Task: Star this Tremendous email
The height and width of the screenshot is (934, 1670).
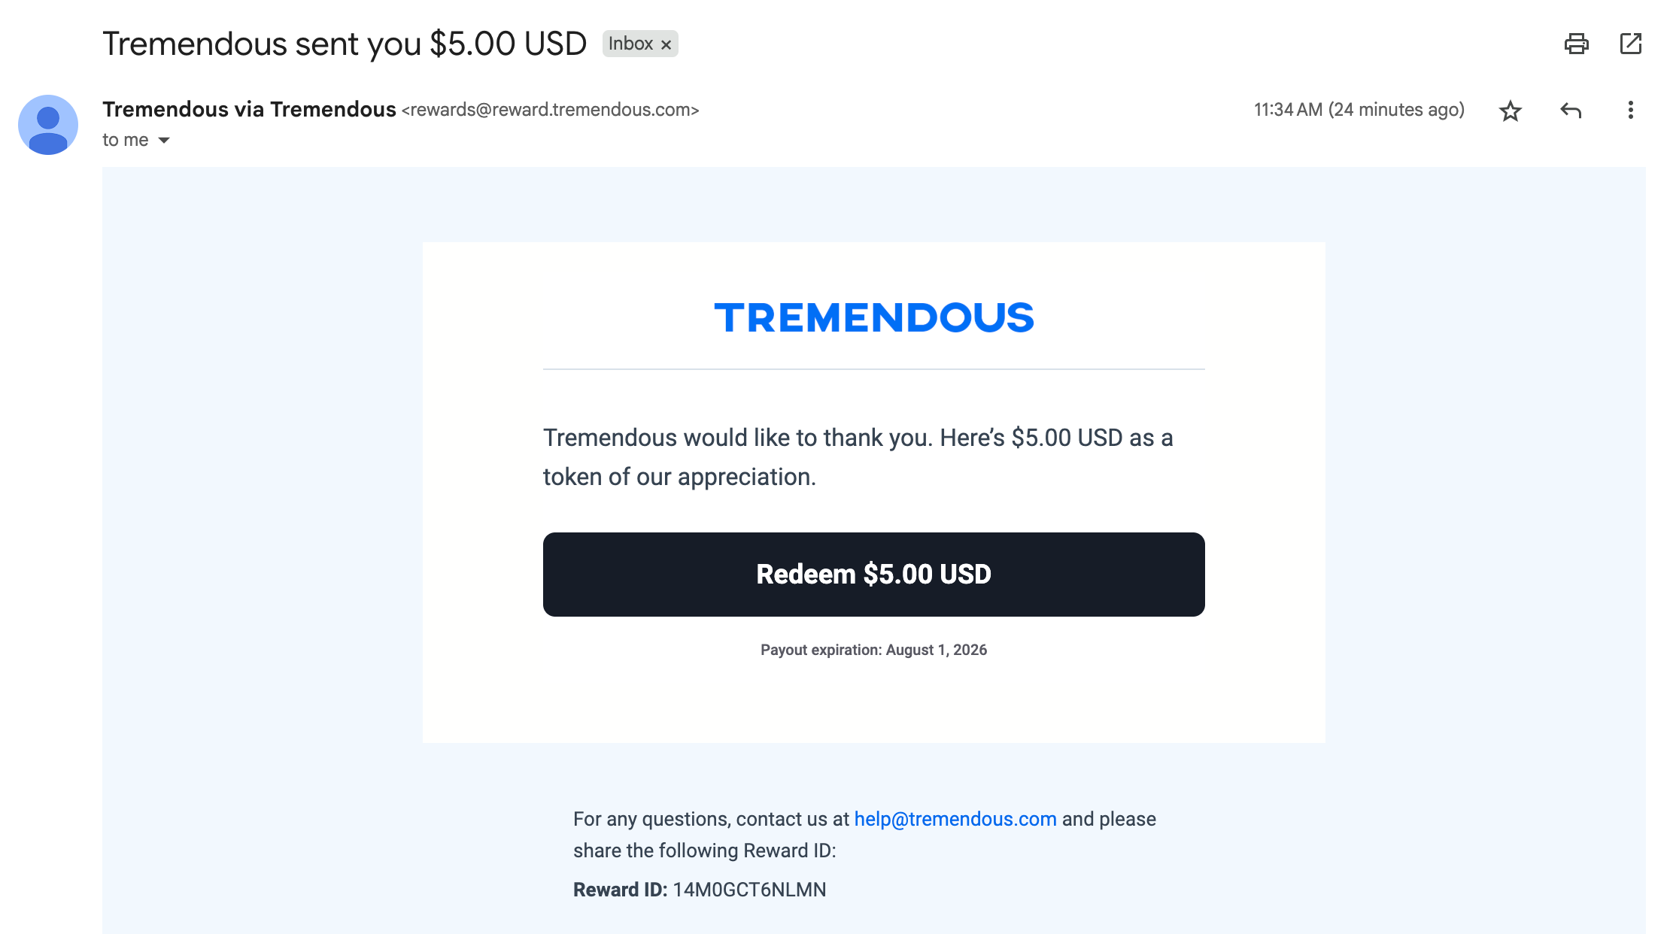Action: pyautogui.click(x=1510, y=111)
